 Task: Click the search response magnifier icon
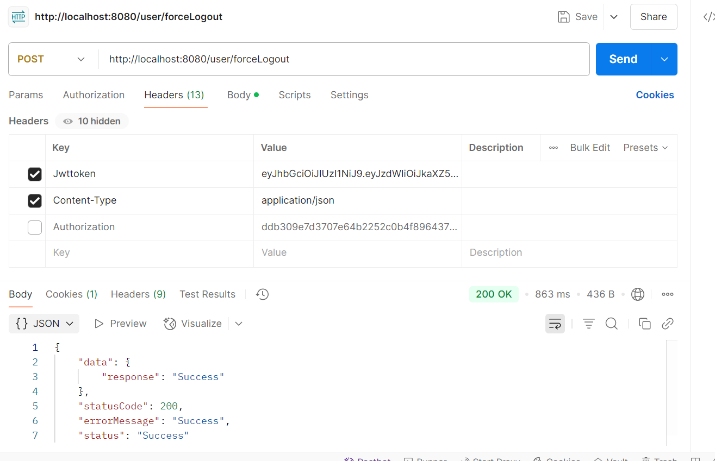pyautogui.click(x=612, y=324)
